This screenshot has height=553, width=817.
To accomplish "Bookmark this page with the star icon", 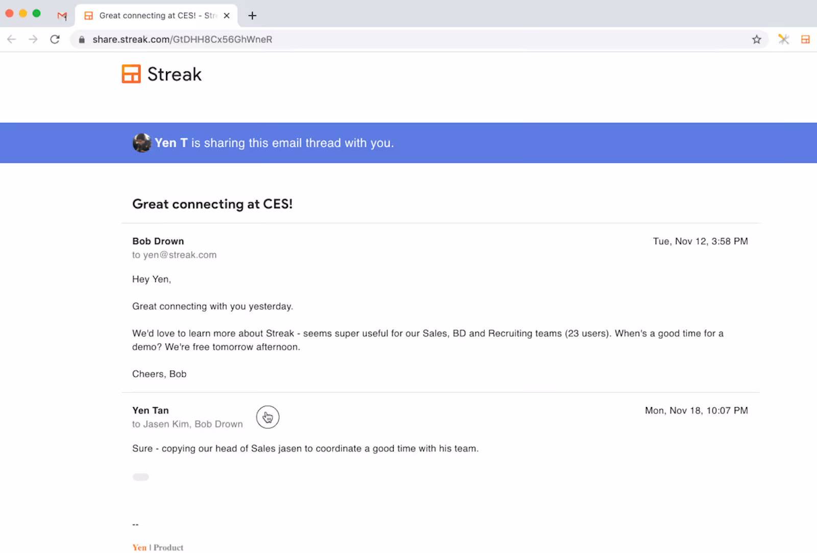I will coord(757,39).
